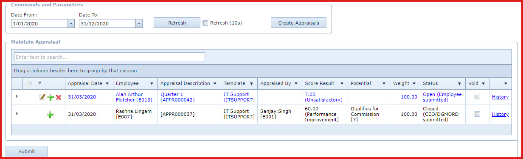Open filter icon on Status column
This screenshot has height=159, width=523.
(x=460, y=84)
